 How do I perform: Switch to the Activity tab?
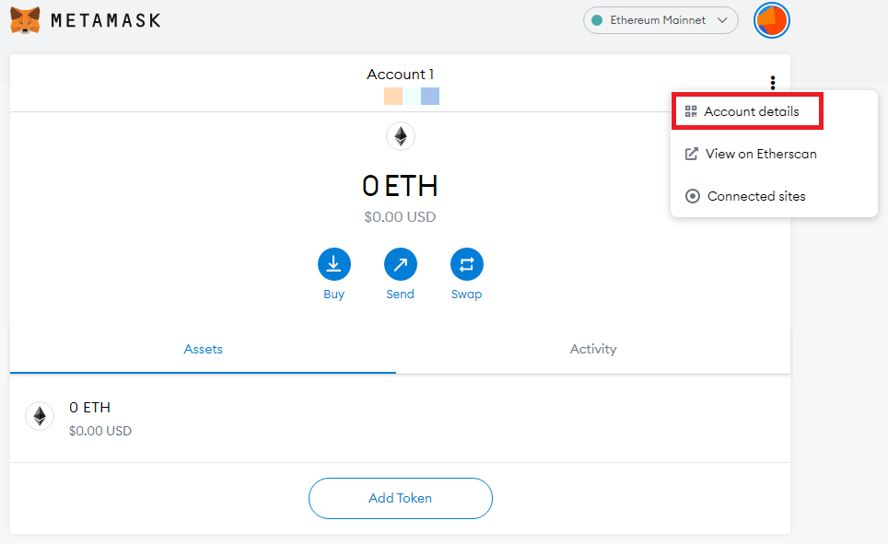[593, 349]
